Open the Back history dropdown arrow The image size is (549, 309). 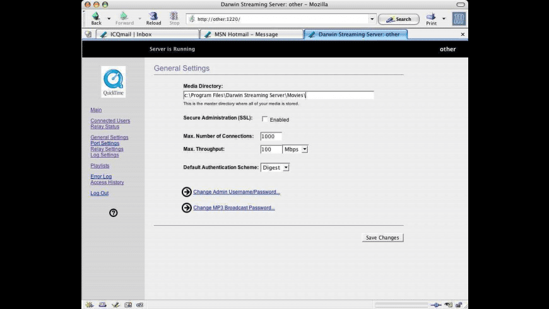pyautogui.click(x=109, y=18)
